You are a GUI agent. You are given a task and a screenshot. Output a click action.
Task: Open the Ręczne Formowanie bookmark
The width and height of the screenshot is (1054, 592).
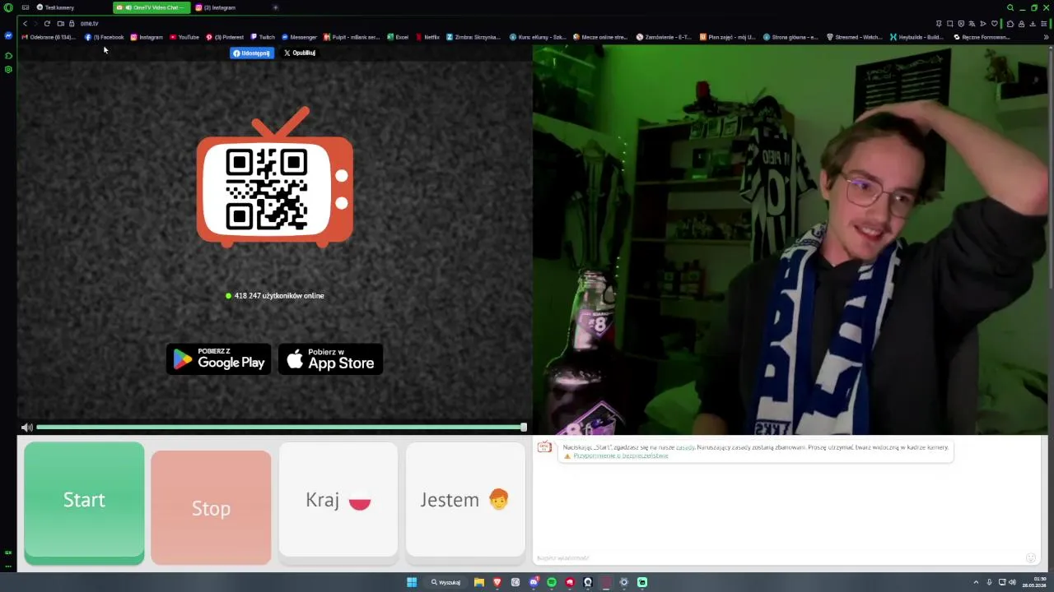point(982,37)
